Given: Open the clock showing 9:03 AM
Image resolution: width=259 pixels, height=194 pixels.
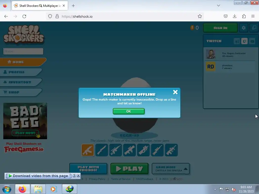Looking at the screenshot, I should (246, 189).
